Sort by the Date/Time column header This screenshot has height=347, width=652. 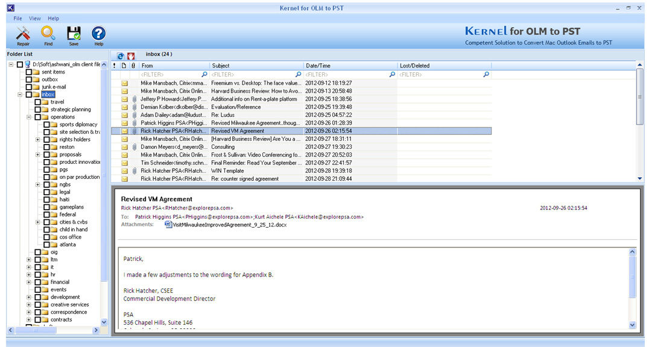350,66
